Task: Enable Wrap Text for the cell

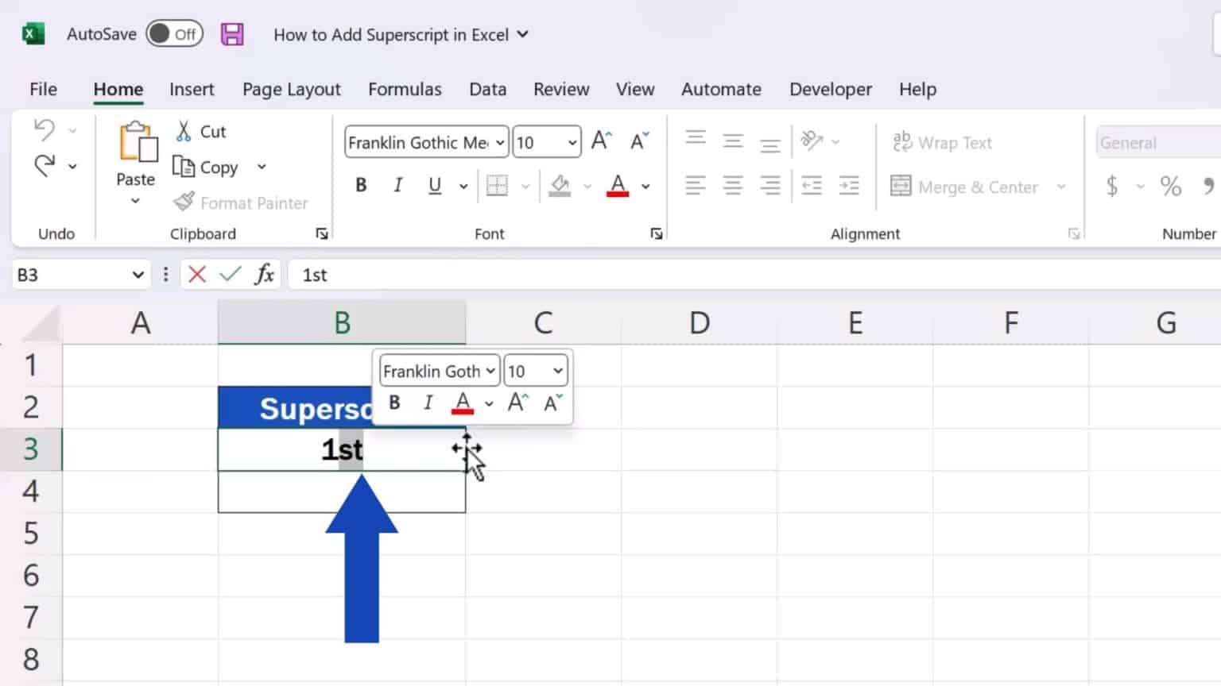Action: pyautogui.click(x=943, y=142)
